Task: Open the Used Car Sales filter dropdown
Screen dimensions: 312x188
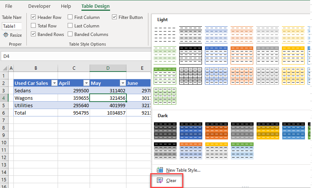Action: (54, 83)
